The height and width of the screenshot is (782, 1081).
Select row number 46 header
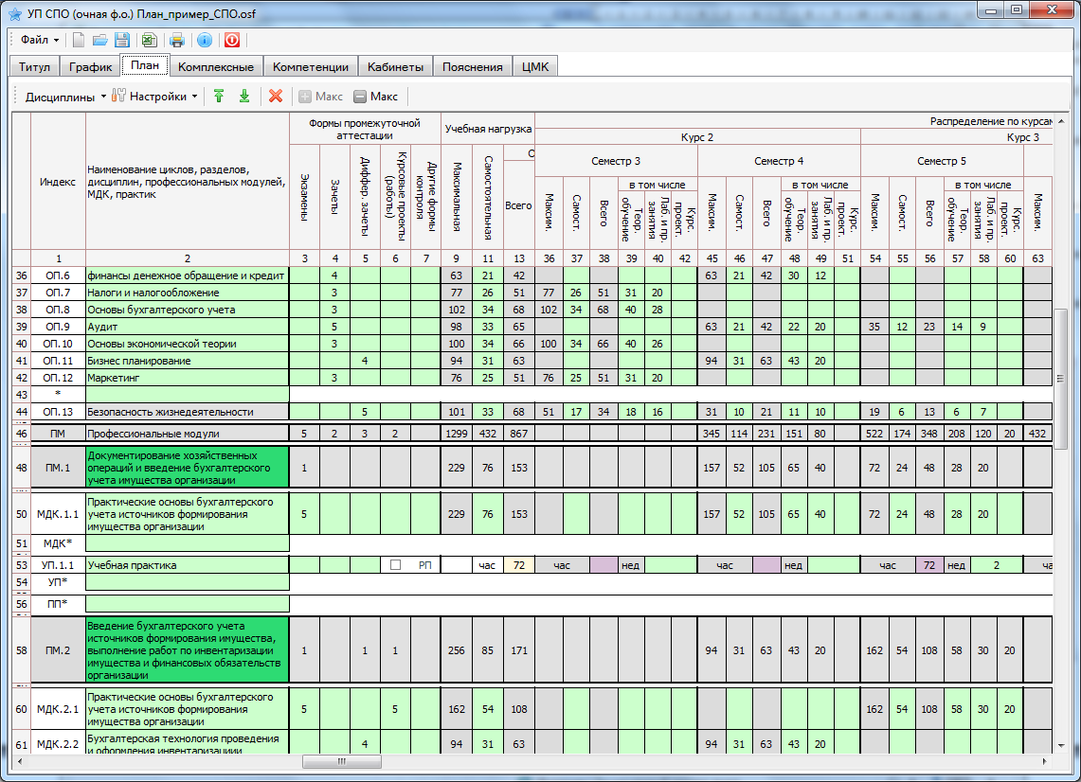point(22,434)
